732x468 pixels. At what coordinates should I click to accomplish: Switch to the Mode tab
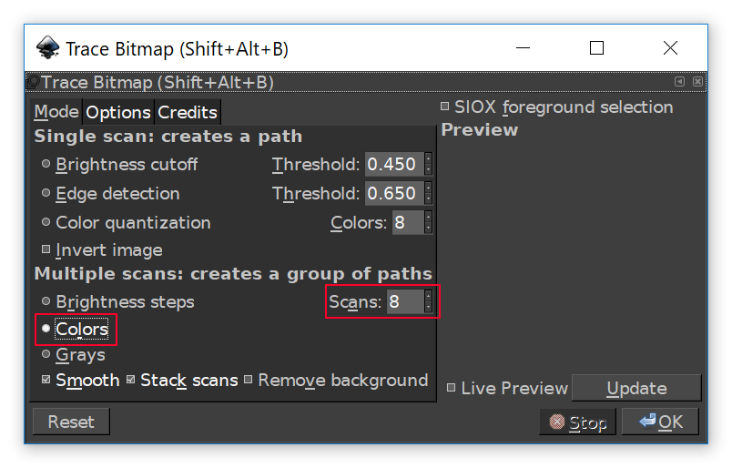pos(56,112)
